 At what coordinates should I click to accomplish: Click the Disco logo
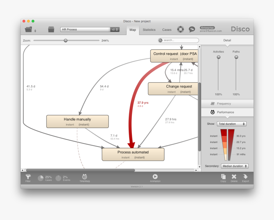point(240,29)
